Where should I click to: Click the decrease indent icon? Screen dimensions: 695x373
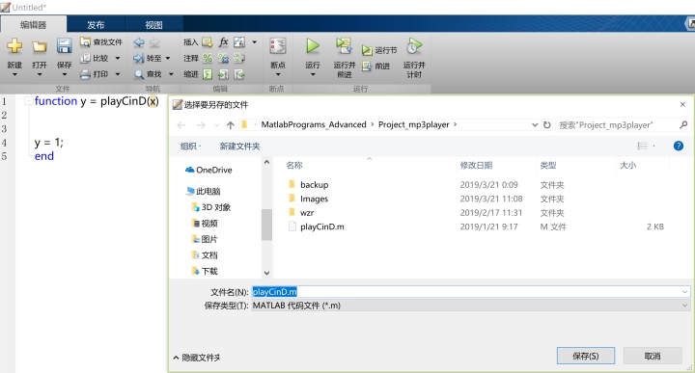tap(239, 74)
